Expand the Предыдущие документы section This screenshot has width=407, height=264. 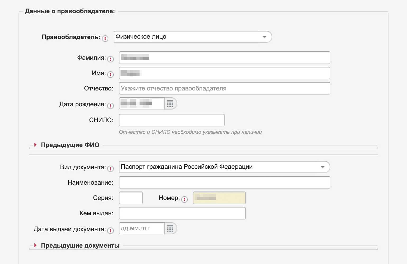(x=80, y=245)
